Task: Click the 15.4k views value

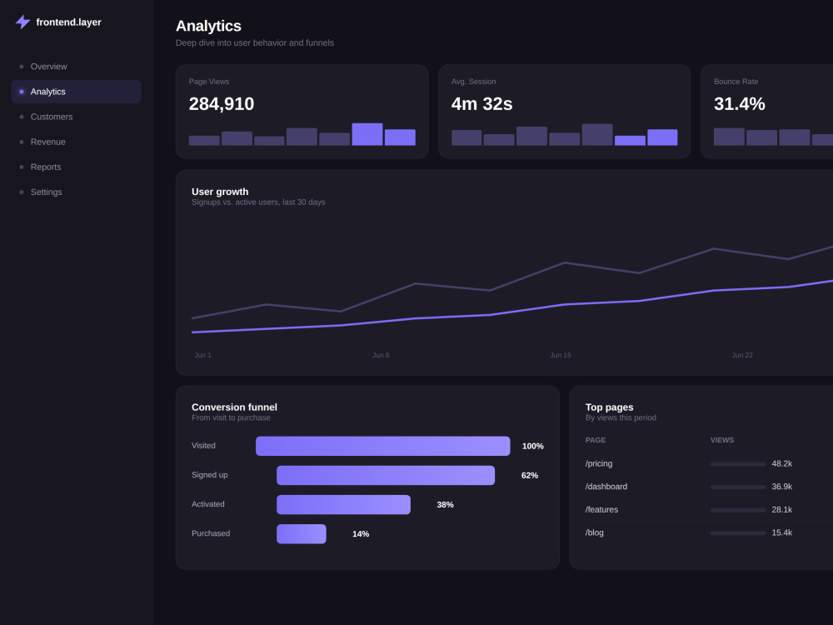Action: (x=782, y=532)
